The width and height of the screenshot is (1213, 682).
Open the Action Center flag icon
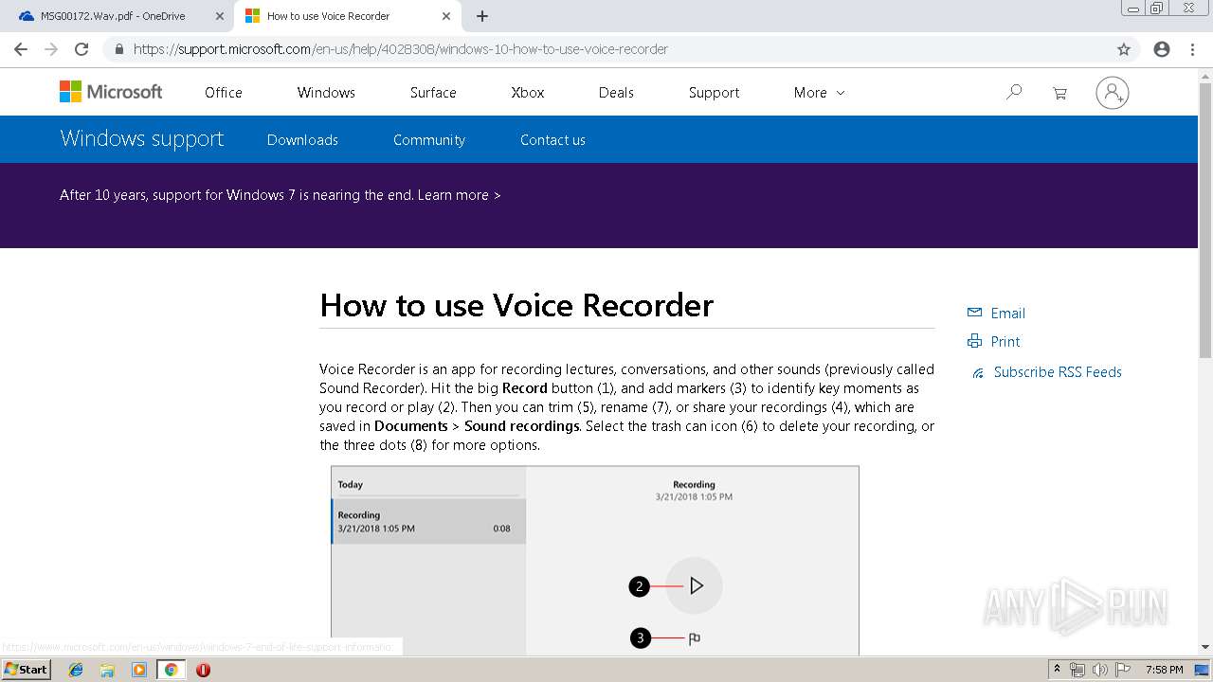coord(1123,670)
